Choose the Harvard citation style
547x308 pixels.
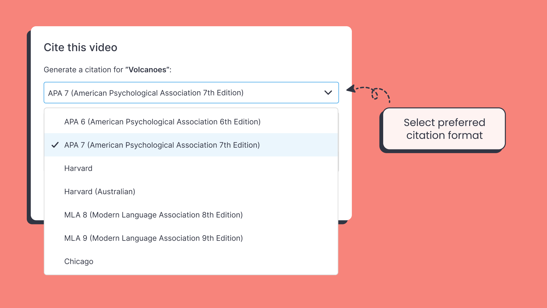pos(78,168)
